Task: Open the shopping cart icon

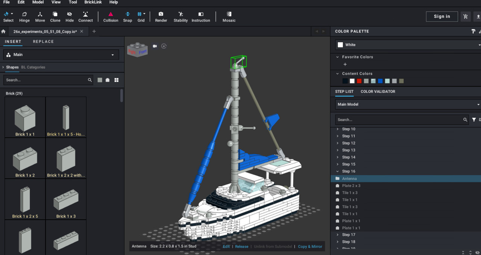Action: click(x=466, y=17)
